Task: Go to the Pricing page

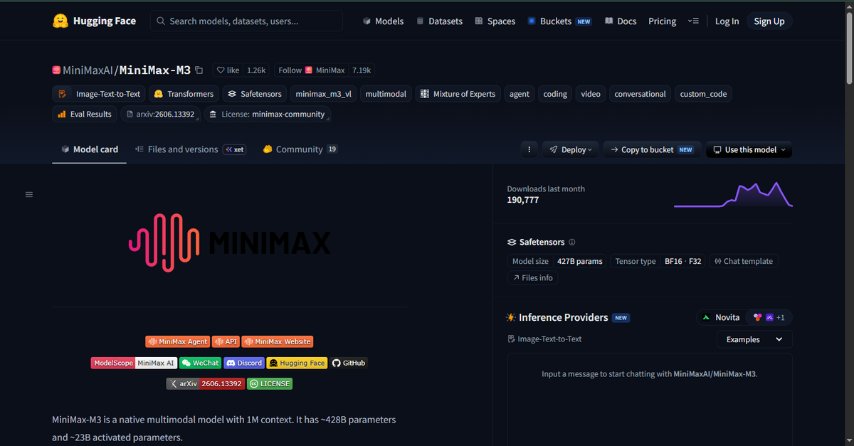Action: coord(662,21)
